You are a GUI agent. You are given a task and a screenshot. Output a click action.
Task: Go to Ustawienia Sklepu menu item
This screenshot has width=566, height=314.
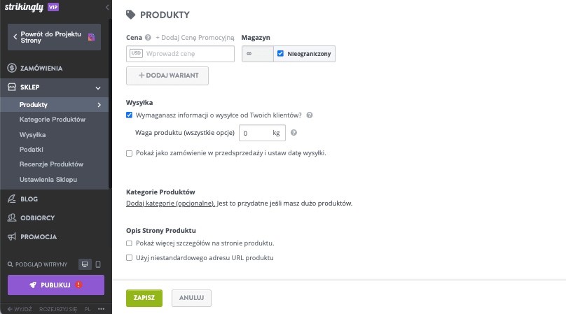[48, 179]
